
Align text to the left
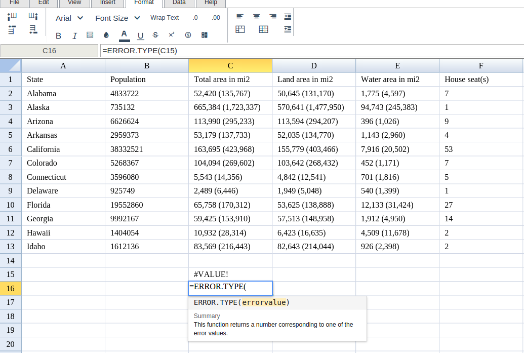coord(240,17)
